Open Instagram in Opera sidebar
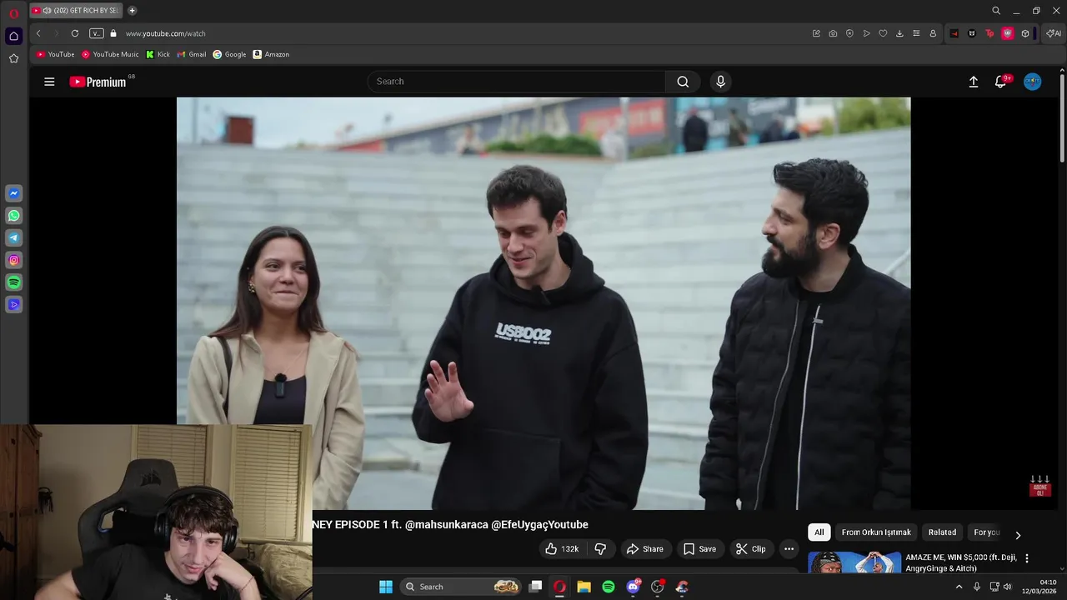Screen dimensions: 1067x600 tap(13, 261)
